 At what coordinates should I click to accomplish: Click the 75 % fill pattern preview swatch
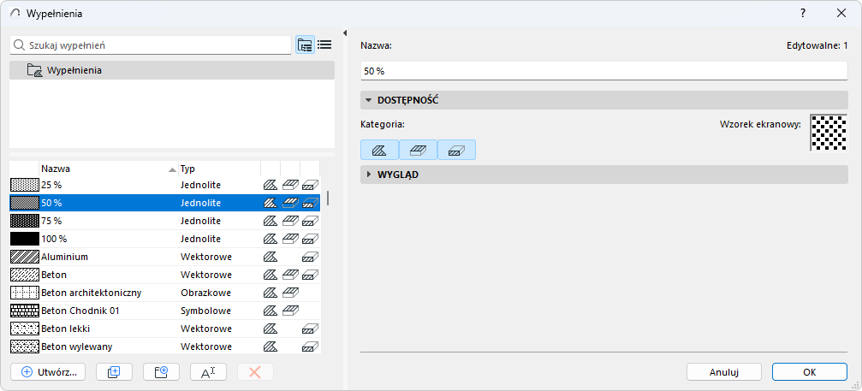tap(25, 222)
